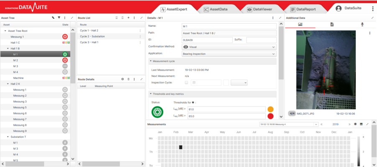Open the Confirmation Method dropdown

[x=229, y=47]
